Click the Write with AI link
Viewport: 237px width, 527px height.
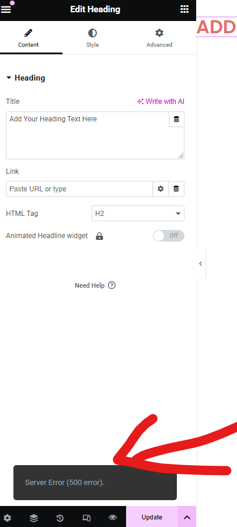(161, 102)
